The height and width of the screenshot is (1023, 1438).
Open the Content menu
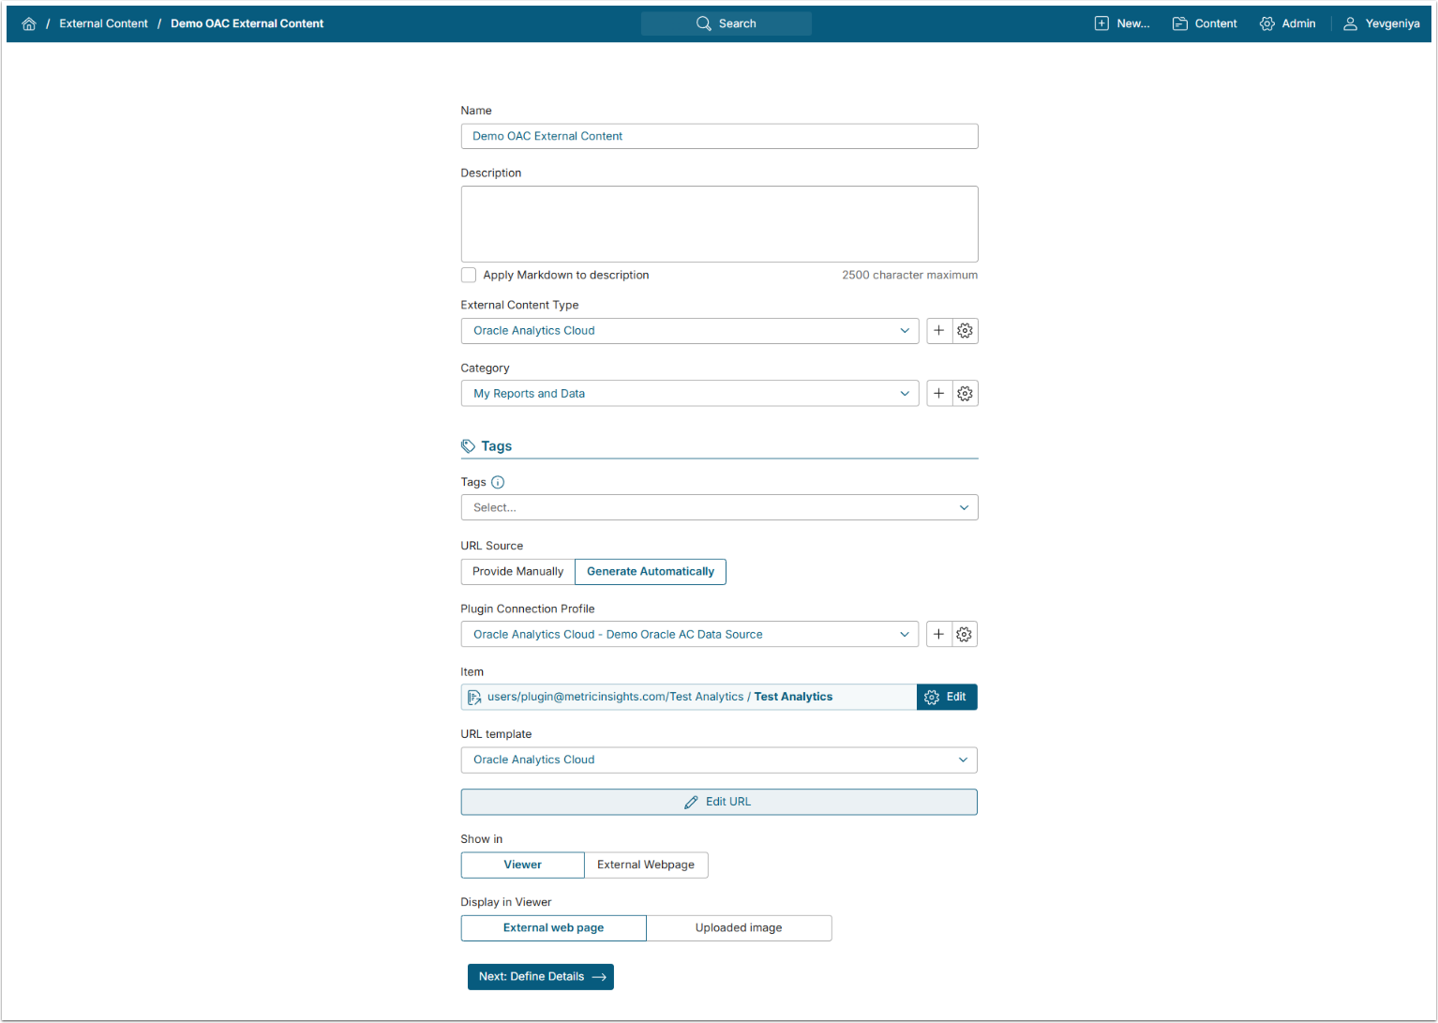click(x=1205, y=23)
